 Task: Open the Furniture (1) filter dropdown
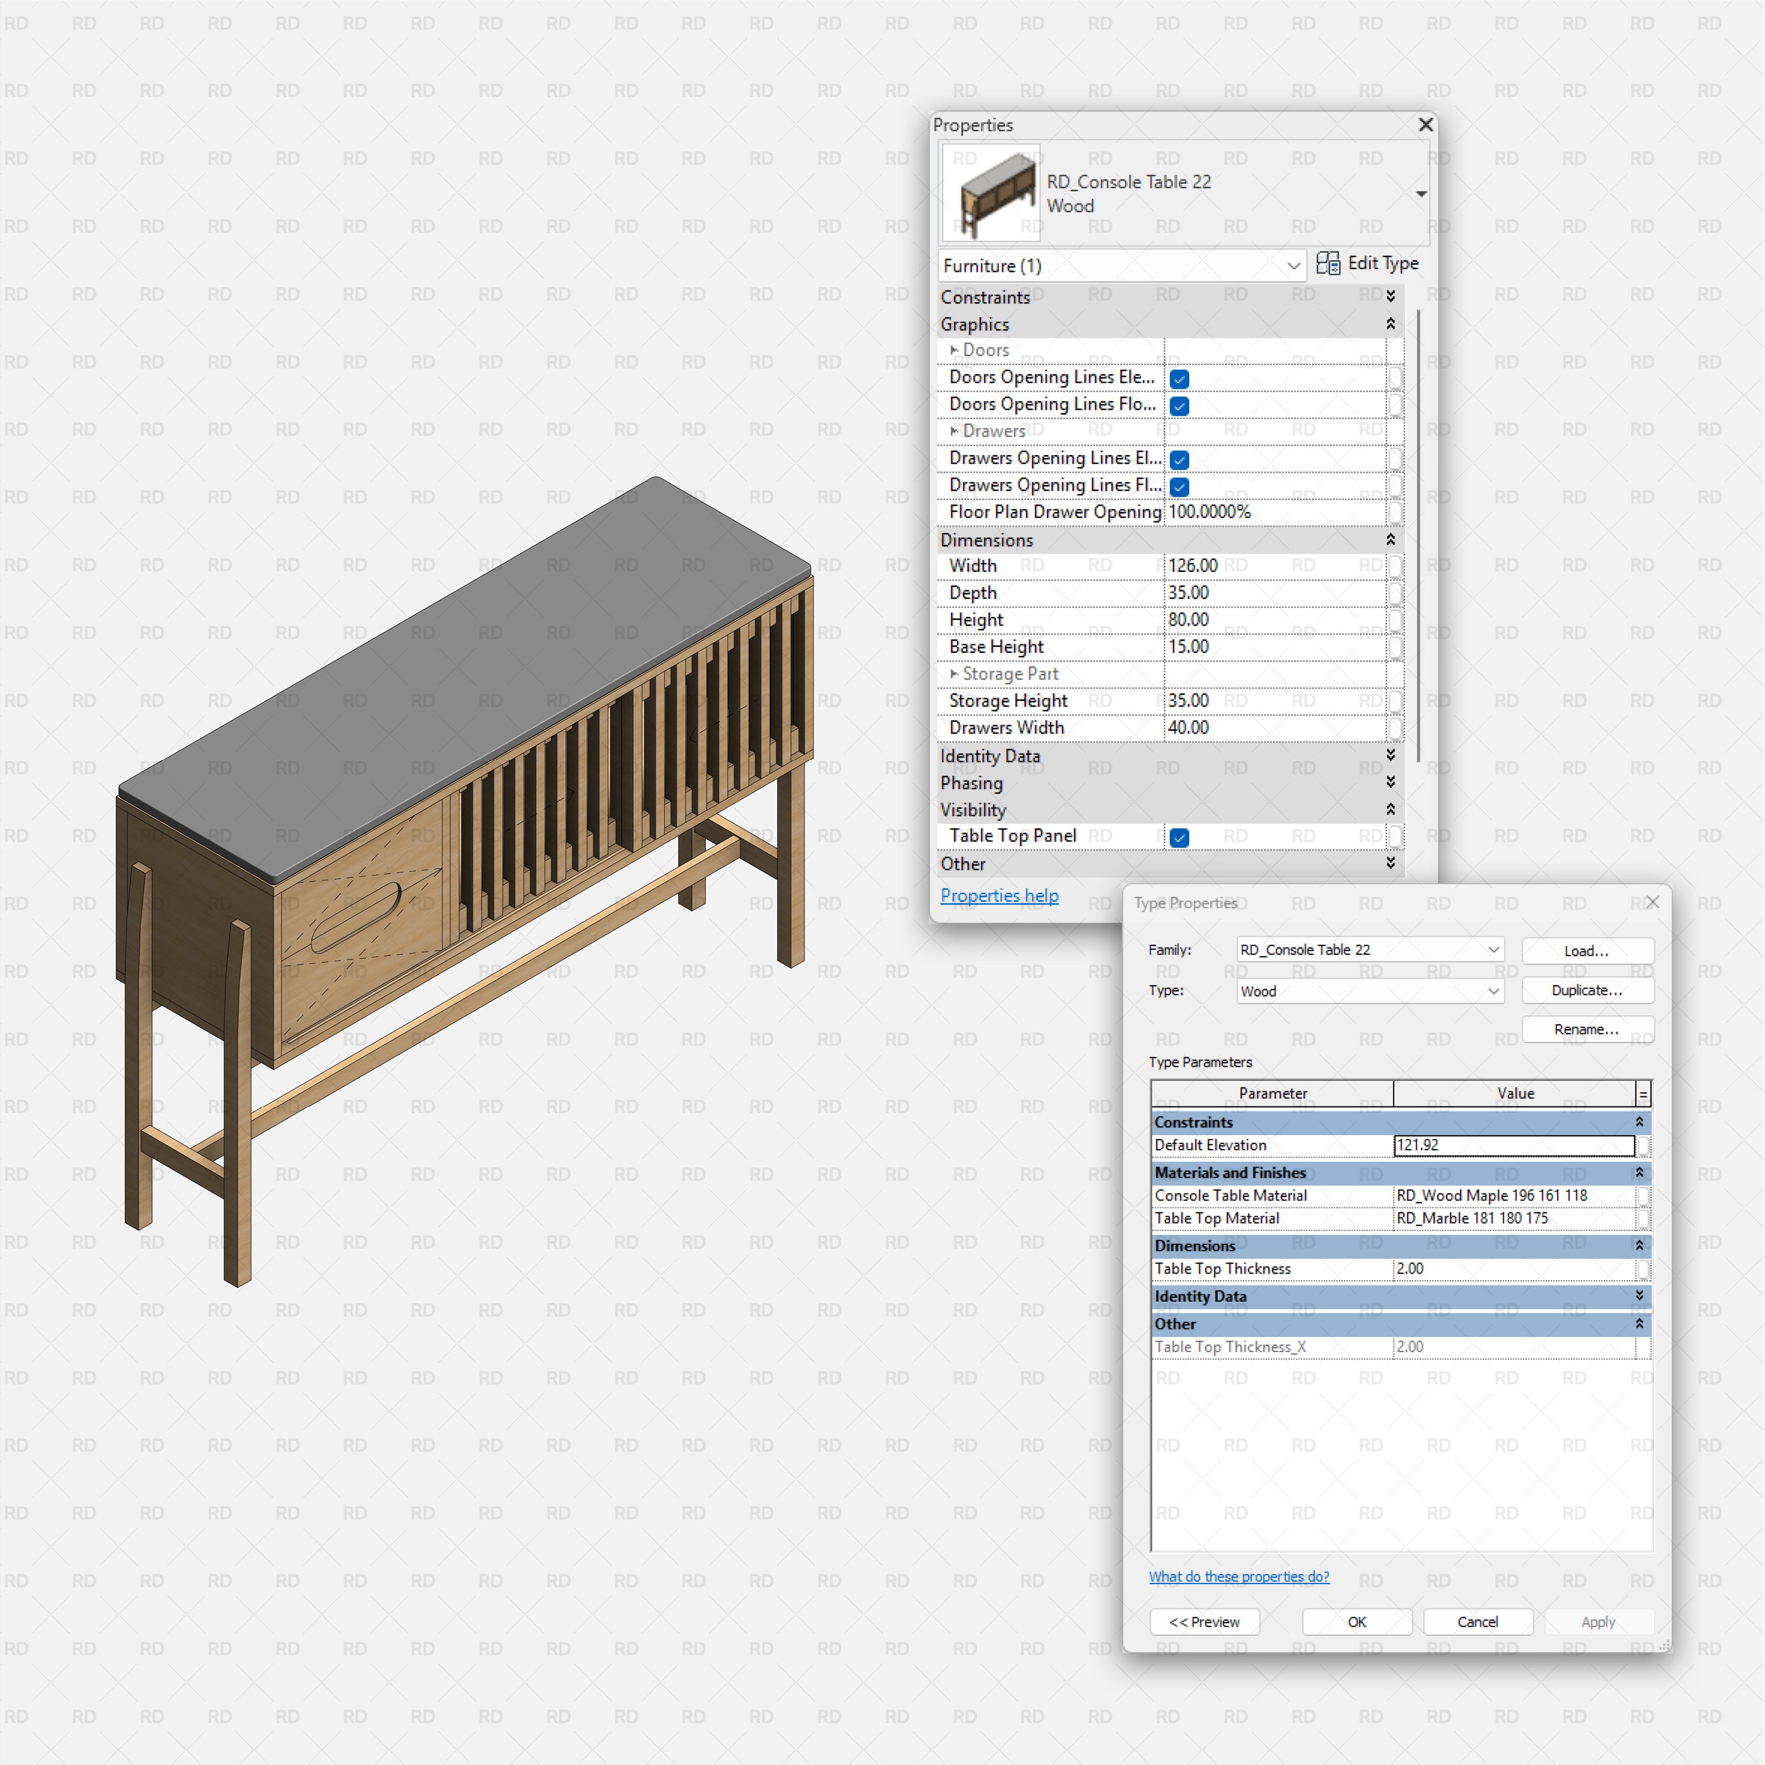(x=1293, y=266)
